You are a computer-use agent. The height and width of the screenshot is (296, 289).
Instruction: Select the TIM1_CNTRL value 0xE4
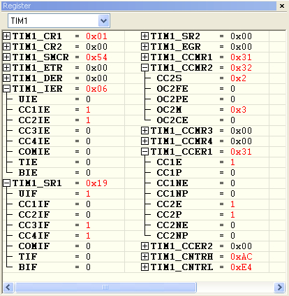click(x=242, y=267)
